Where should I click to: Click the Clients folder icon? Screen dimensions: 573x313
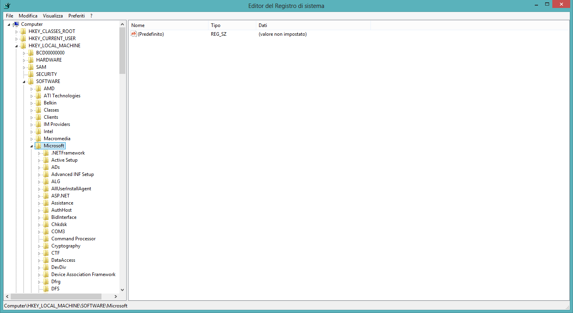39,117
